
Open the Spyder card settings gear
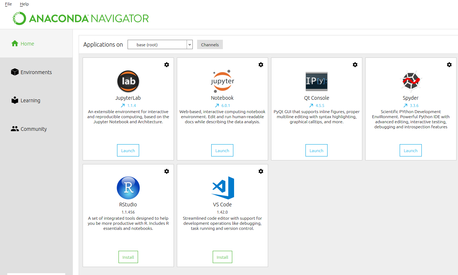point(449,65)
